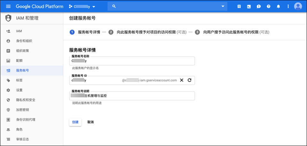Open 配额 in the sidebar
307x146 pixels.
19,61
